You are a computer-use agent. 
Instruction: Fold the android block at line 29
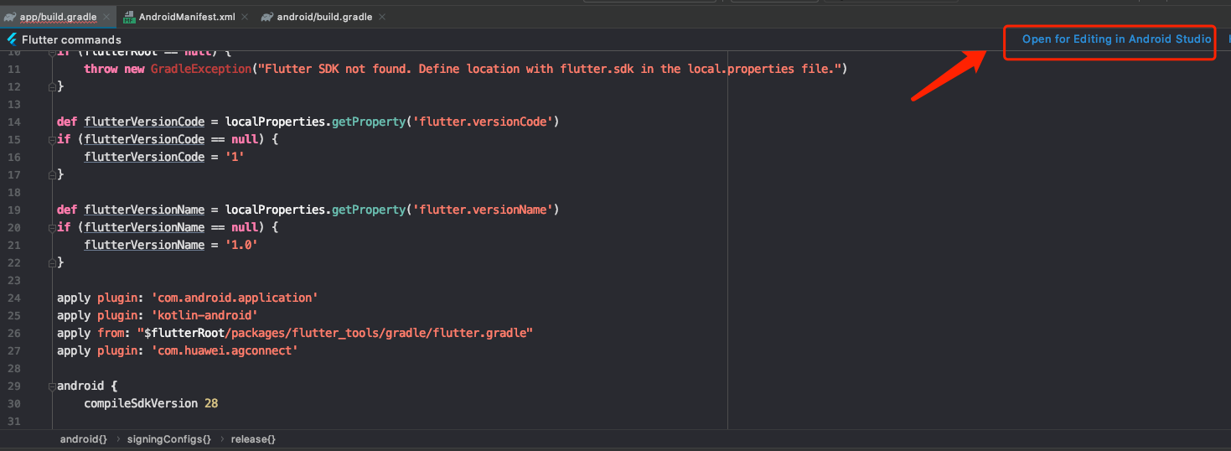pos(51,386)
